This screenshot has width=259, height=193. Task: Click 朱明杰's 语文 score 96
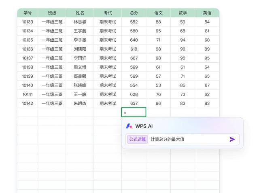pyautogui.click(x=158, y=104)
